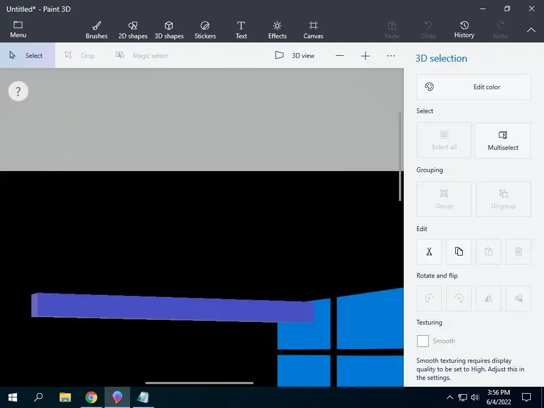The width and height of the screenshot is (544, 408).
Task: Click the vertical scrollbar of the canvas
Action: tap(400, 157)
